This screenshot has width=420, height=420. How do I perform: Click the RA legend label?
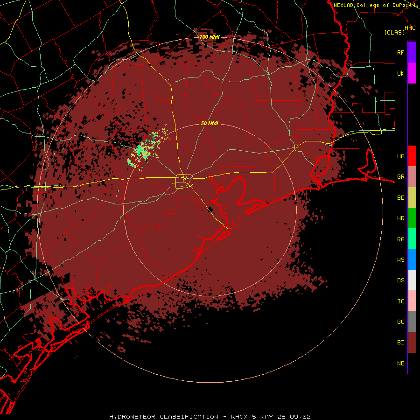[x=400, y=239]
